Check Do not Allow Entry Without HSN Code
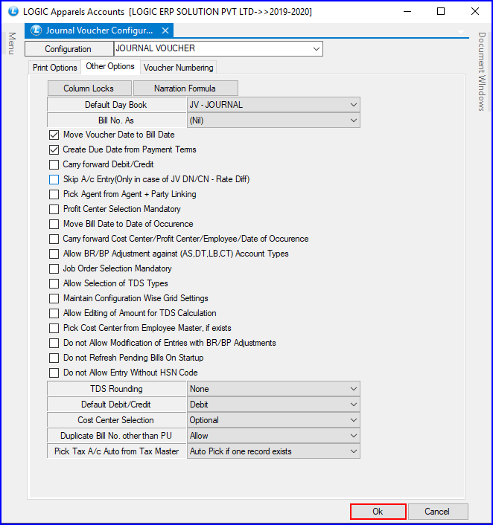Image resolution: width=493 pixels, height=525 pixels. coord(54,373)
